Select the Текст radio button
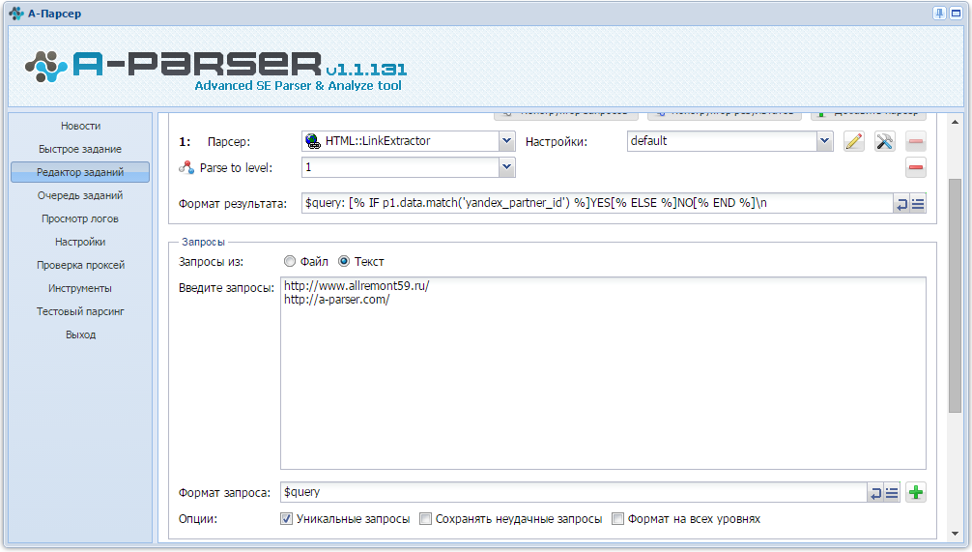The image size is (972, 552). point(344,262)
